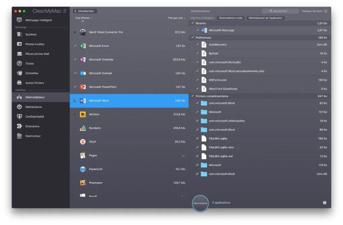This screenshot has width=343, height=225.
Task: Select the Numbers app name
Action: pyautogui.click(x=95, y=128)
